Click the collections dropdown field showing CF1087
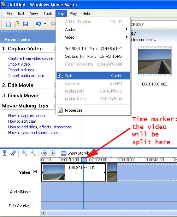 pos(154,24)
